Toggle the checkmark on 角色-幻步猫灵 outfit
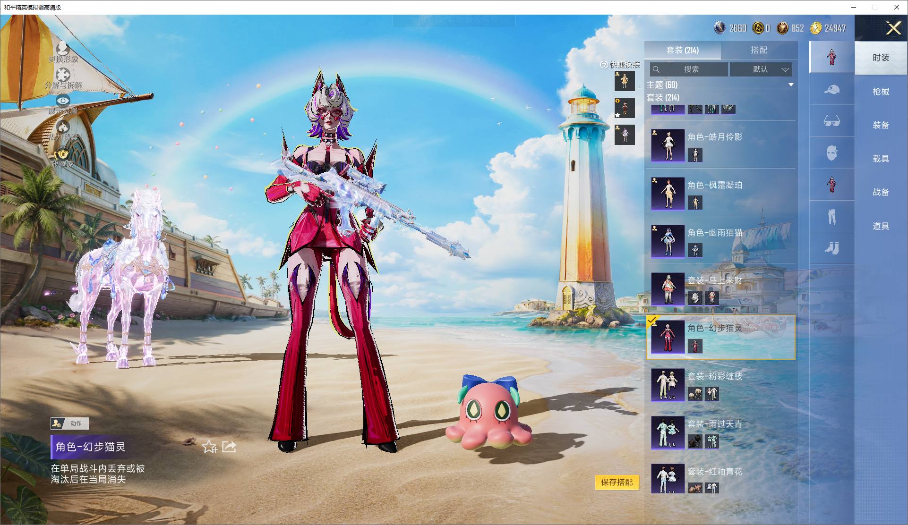The image size is (908, 525). click(652, 321)
